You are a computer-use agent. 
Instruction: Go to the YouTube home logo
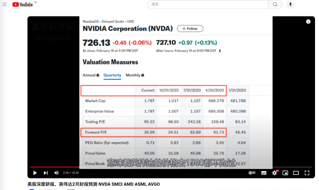(x=22, y=4)
